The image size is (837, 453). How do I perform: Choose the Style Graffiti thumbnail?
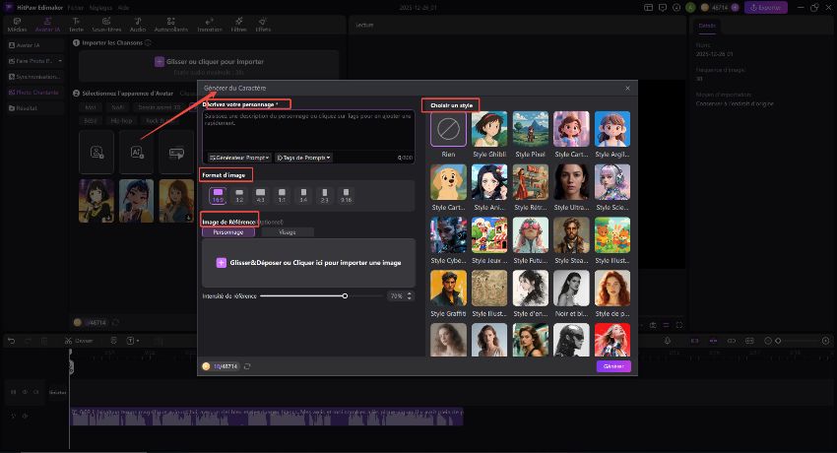pos(448,289)
